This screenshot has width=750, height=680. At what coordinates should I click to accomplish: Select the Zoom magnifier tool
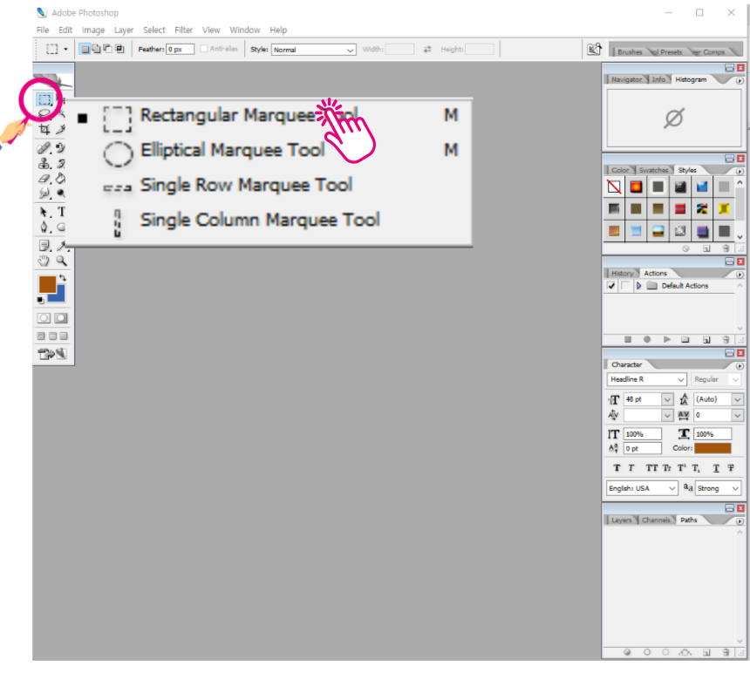coord(61,261)
